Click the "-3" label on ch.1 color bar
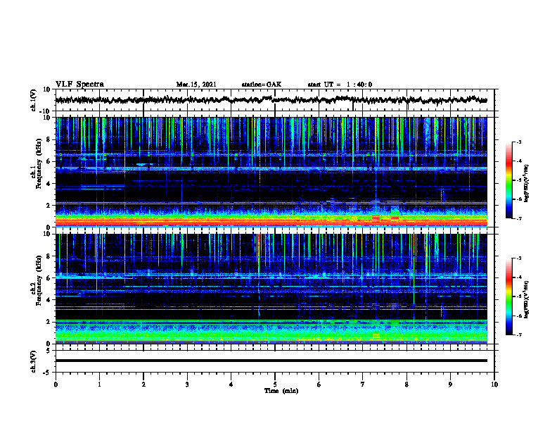Viewport: 557px width, 431px height. [x=518, y=142]
